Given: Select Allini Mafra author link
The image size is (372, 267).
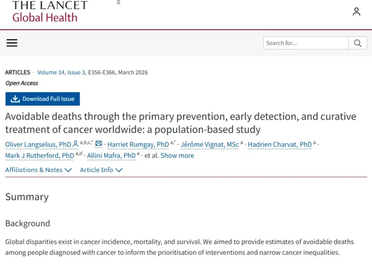Looking at the screenshot, I should (x=111, y=155).
